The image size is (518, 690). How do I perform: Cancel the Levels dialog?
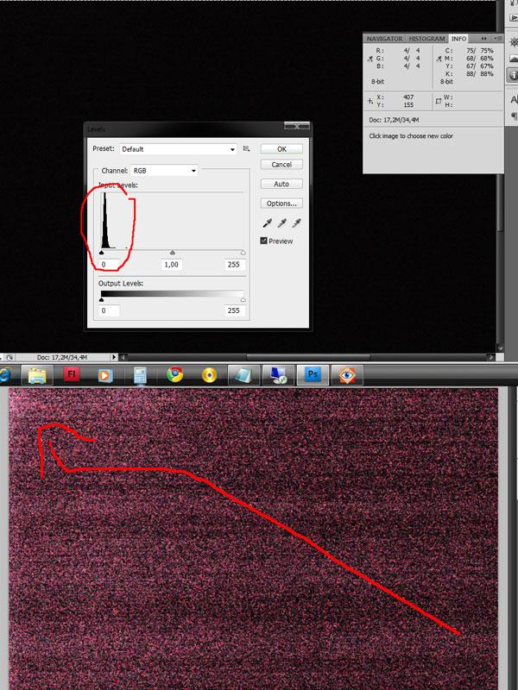coord(281,164)
